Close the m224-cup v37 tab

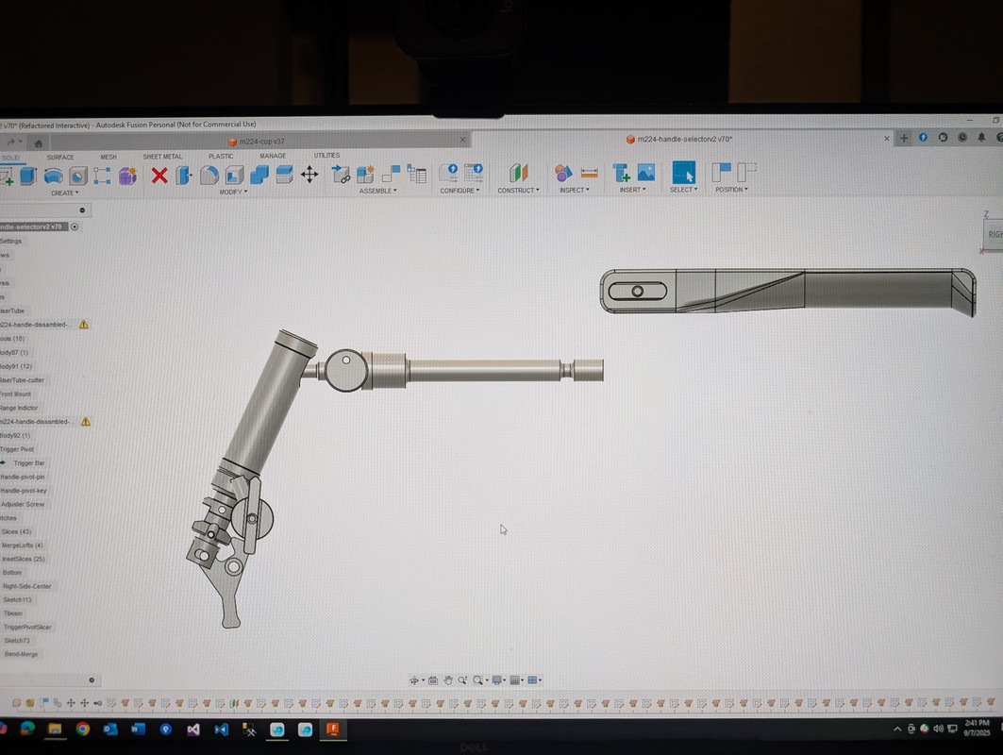(x=463, y=140)
